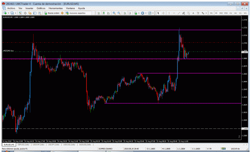250x152 pixels.
Task: Click the Nueva orden button
Action: (52, 13)
